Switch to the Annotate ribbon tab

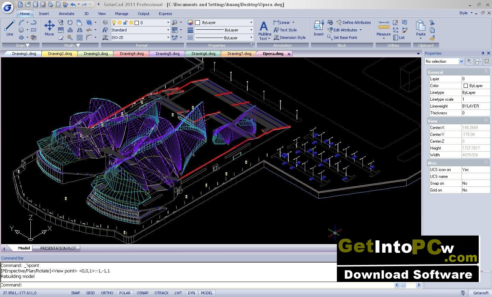click(x=67, y=14)
